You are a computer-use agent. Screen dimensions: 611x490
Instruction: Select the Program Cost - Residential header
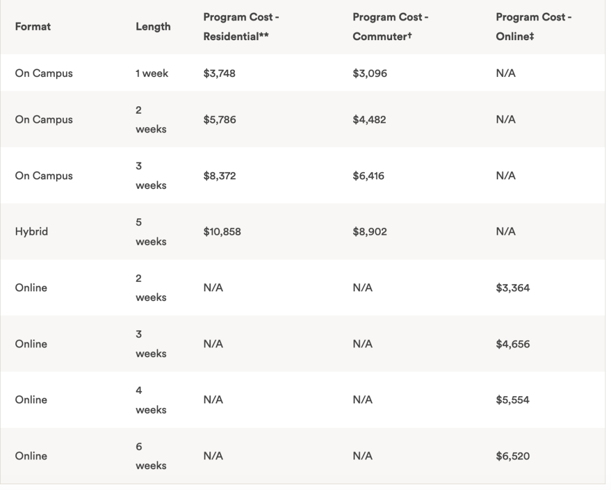242,27
